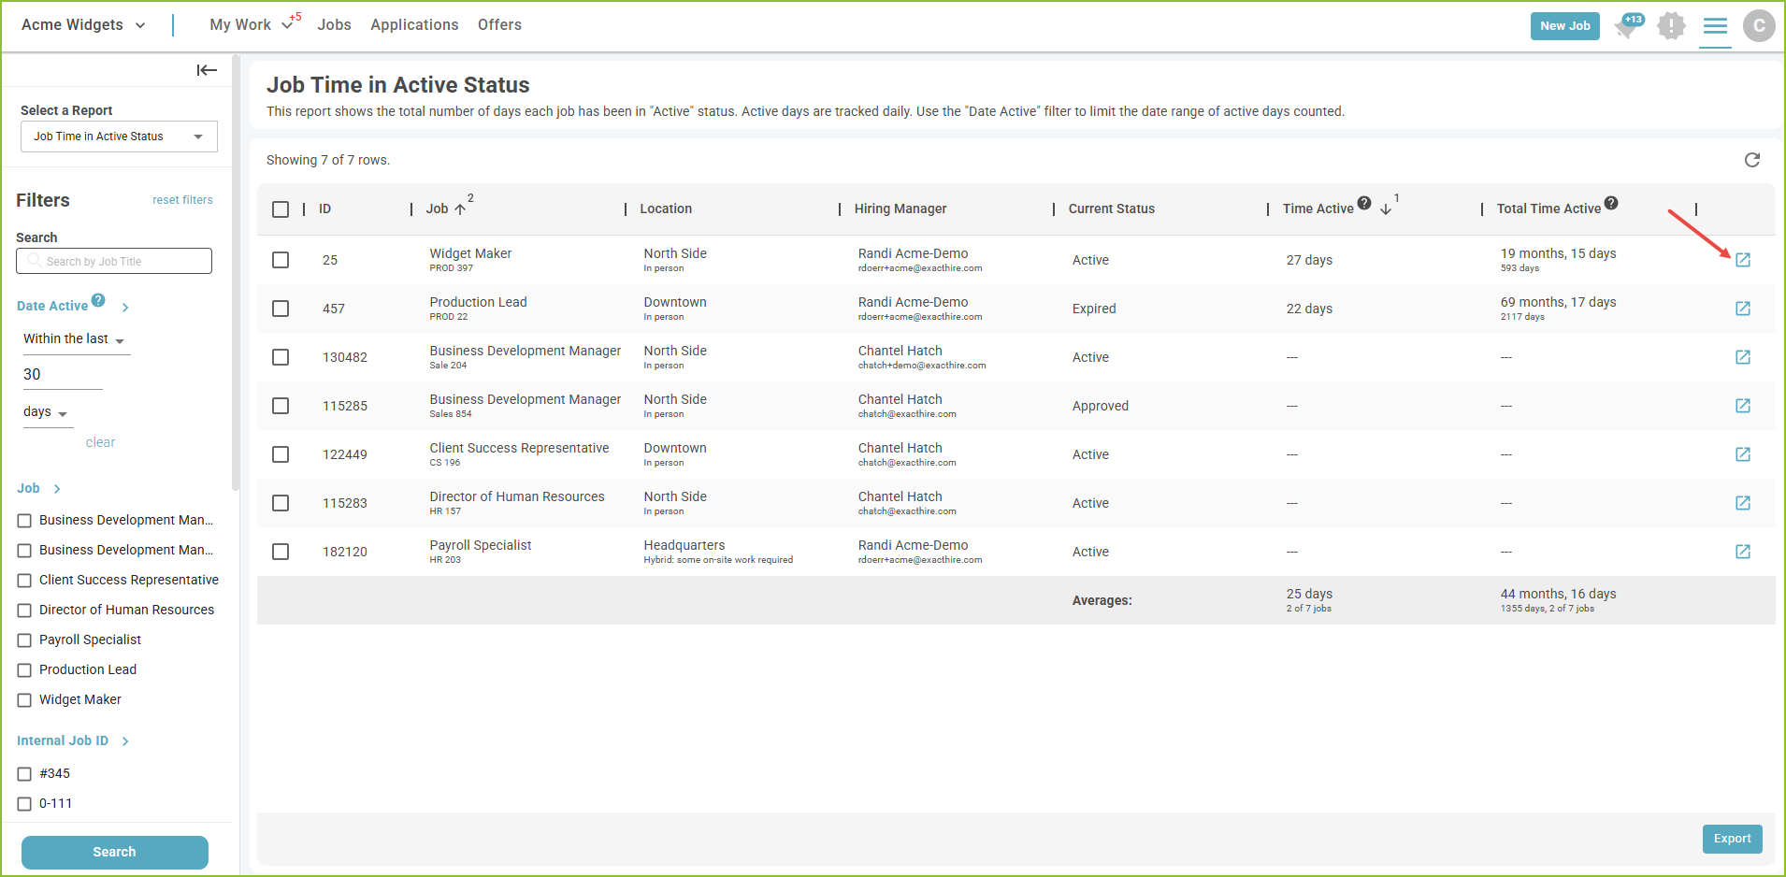
Task: Click the Time Active help icon
Action: pyautogui.click(x=1364, y=203)
